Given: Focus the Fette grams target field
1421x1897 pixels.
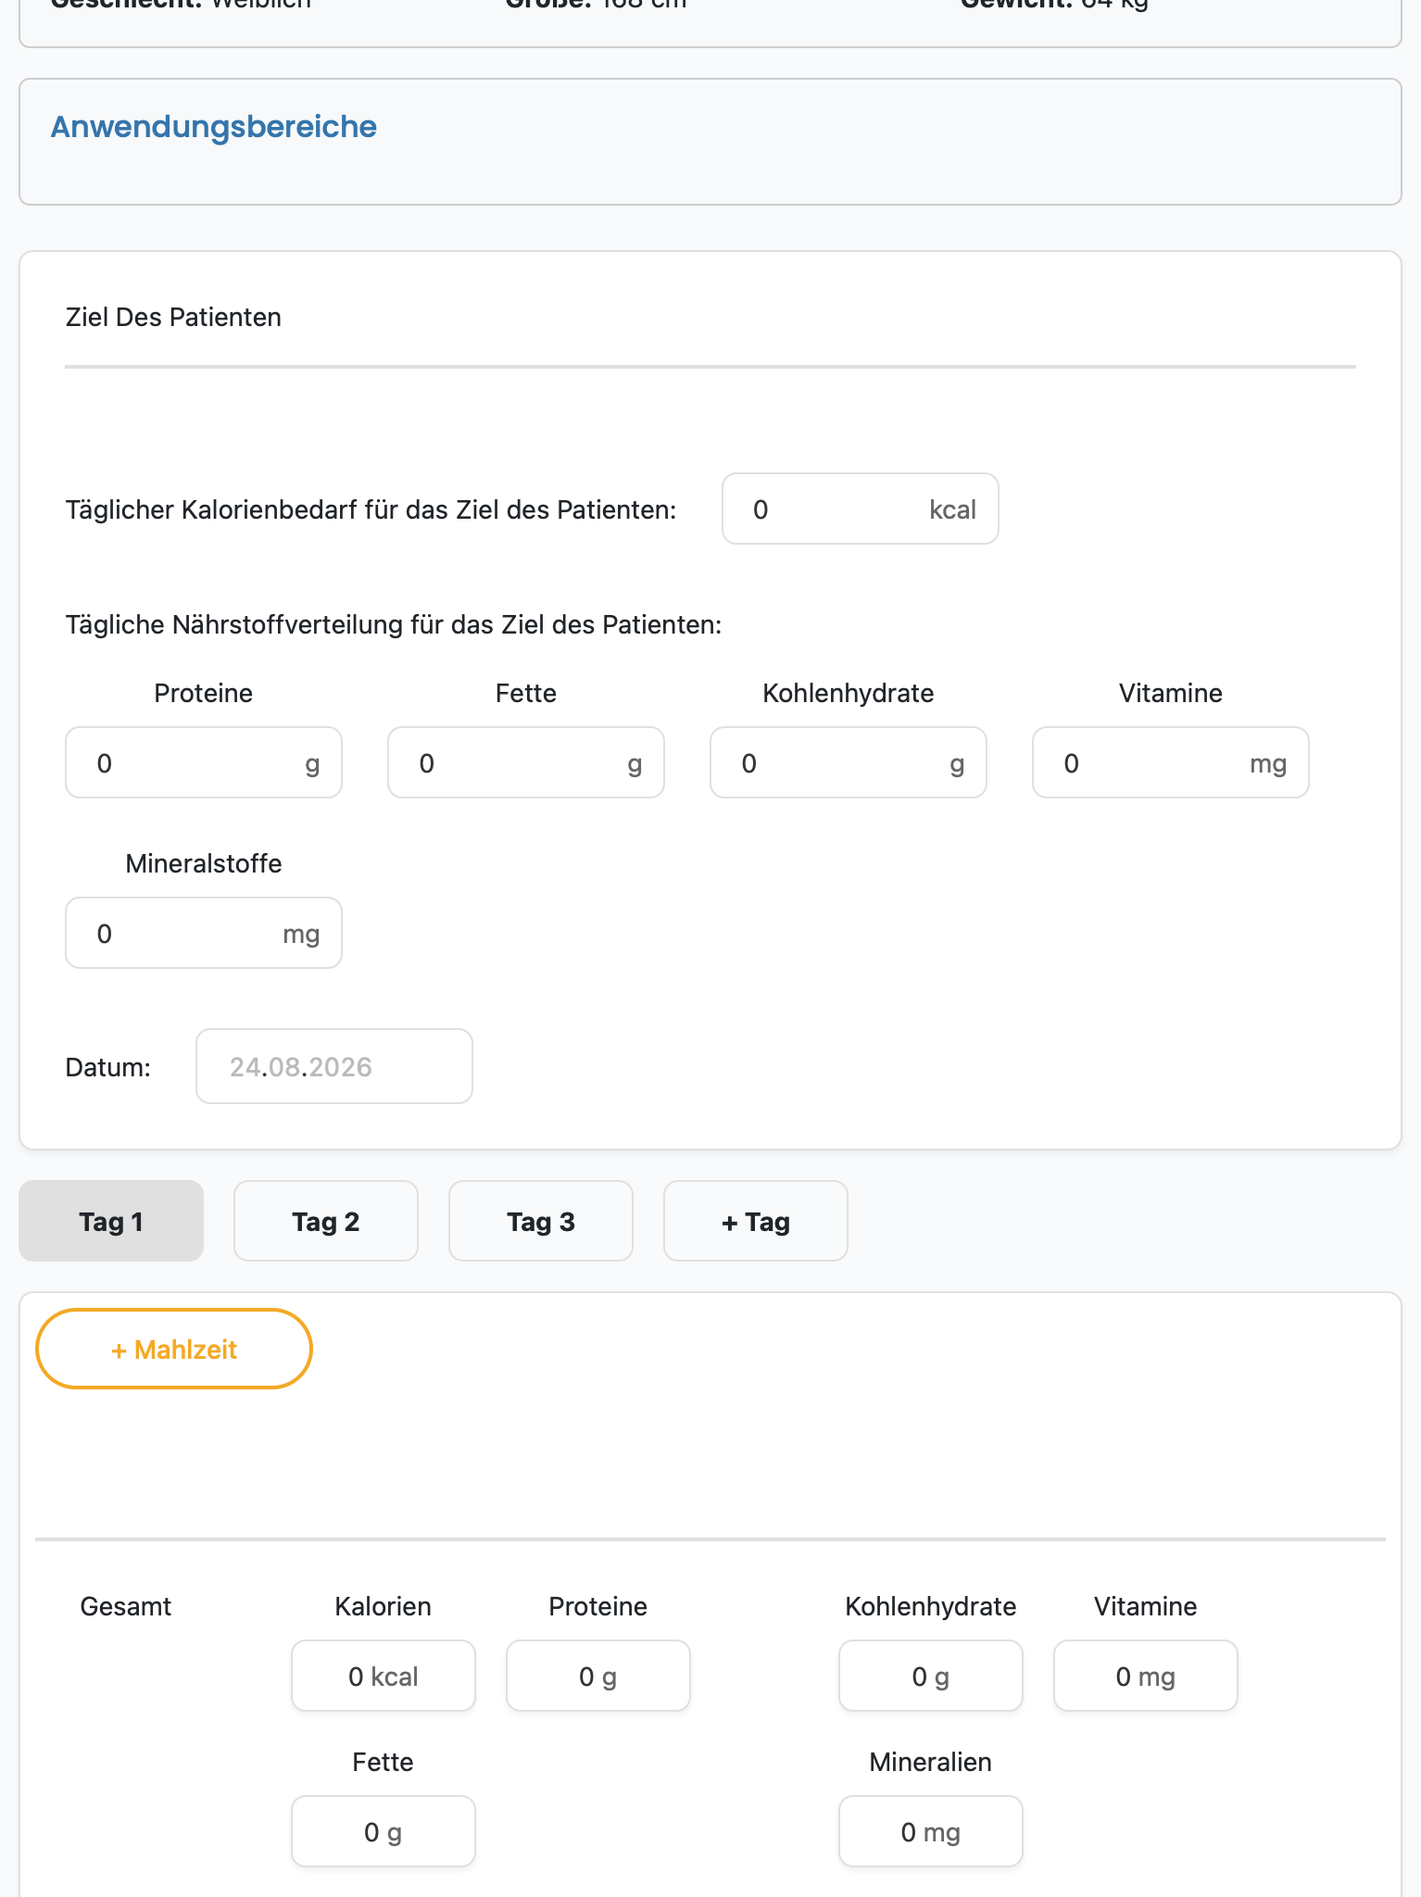Looking at the screenshot, I should (x=526, y=762).
